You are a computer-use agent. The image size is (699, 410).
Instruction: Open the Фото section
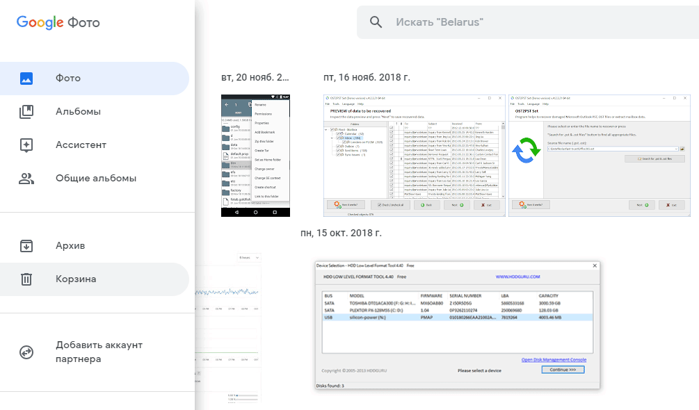pyautogui.click(x=95, y=79)
